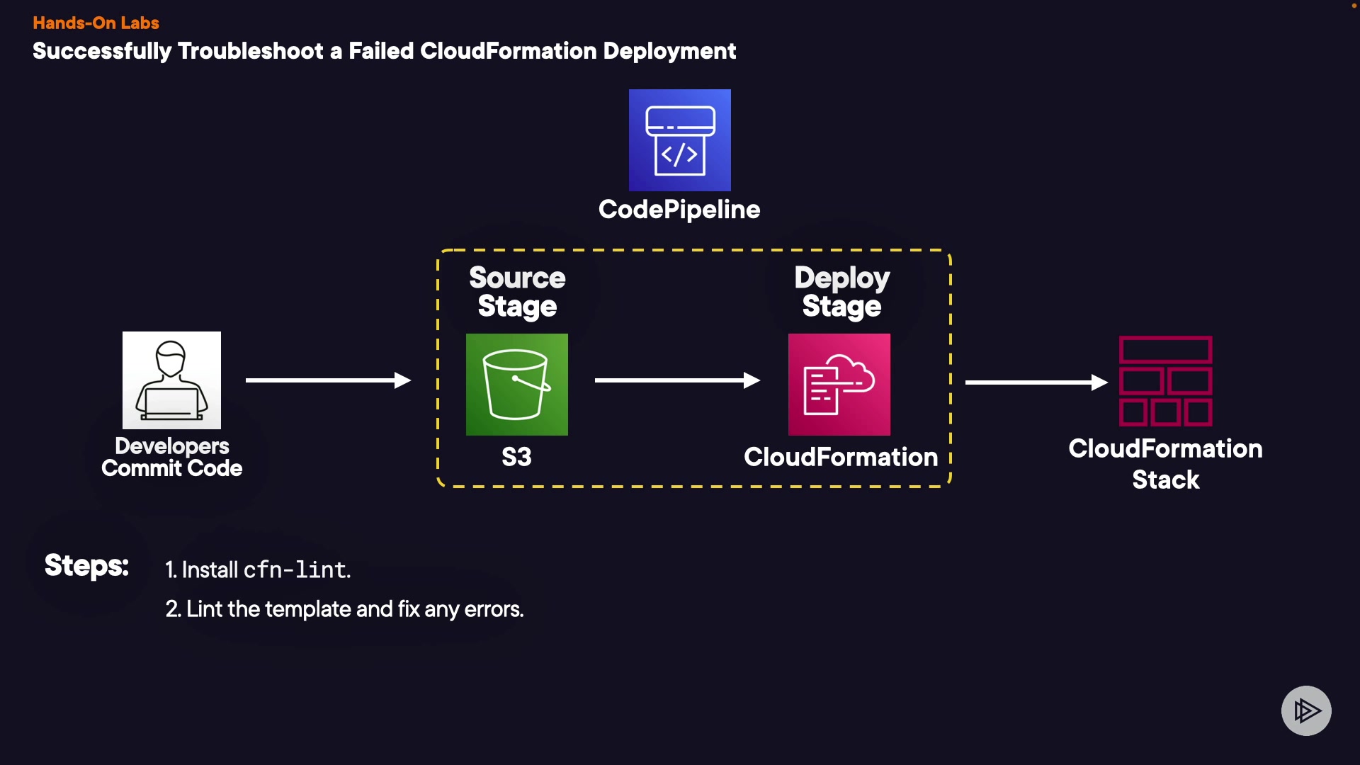
Task: Click the arrow from developer to S3
Action: pyautogui.click(x=327, y=380)
